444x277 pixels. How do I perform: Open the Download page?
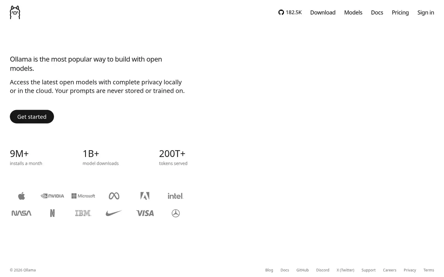(x=323, y=12)
